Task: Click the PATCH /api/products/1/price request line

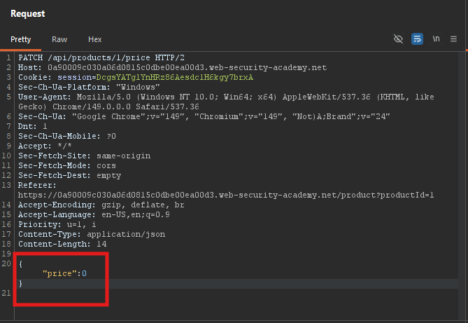Action: pos(101,57)
